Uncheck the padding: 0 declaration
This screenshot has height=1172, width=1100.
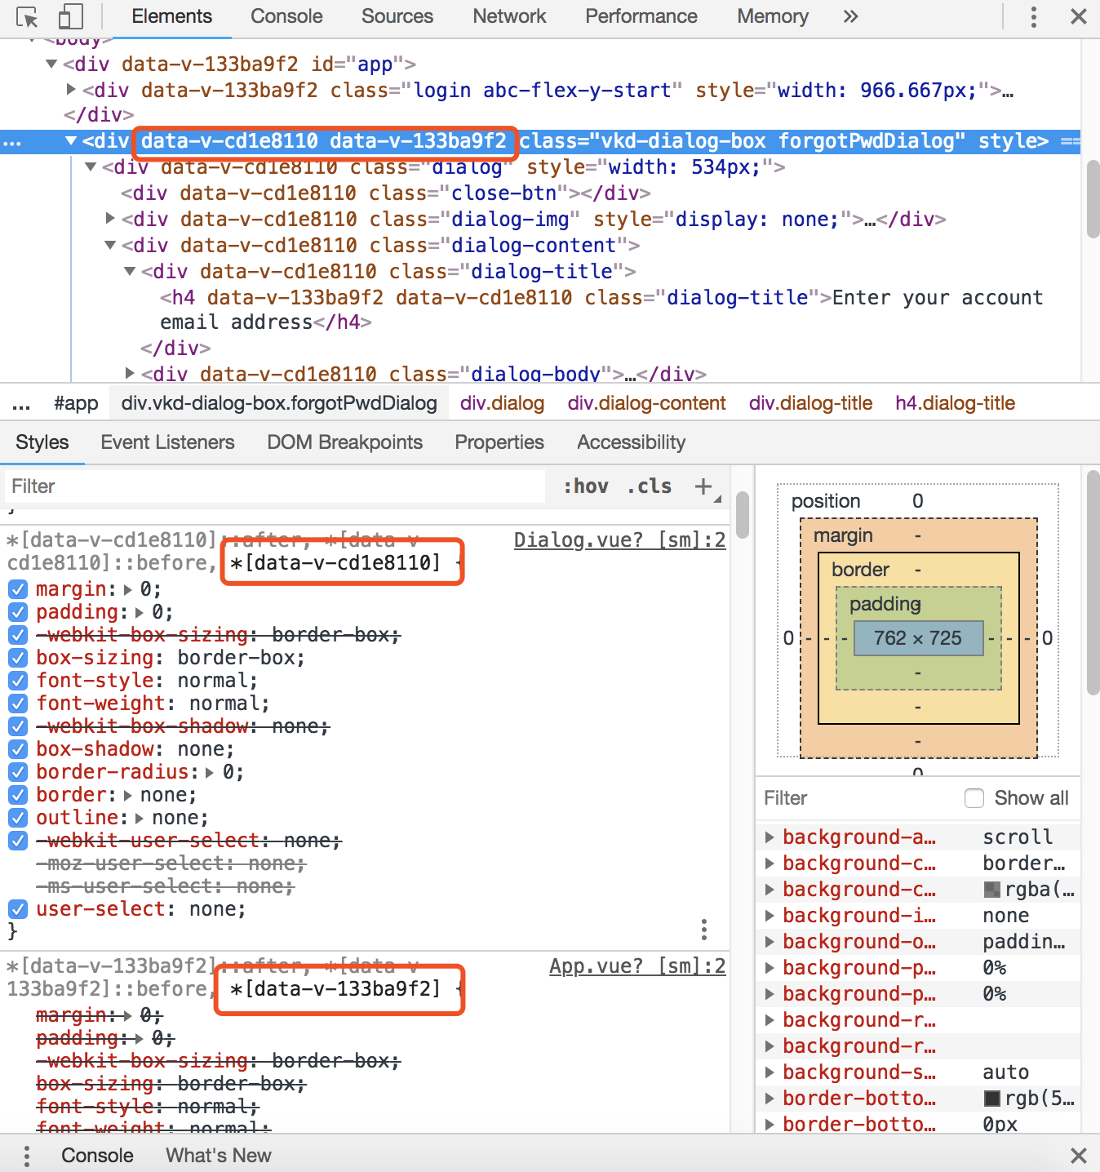(18, 612)
